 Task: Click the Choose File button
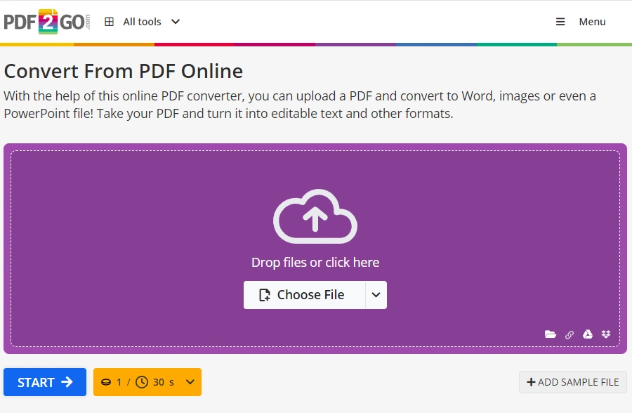point(305,295)
